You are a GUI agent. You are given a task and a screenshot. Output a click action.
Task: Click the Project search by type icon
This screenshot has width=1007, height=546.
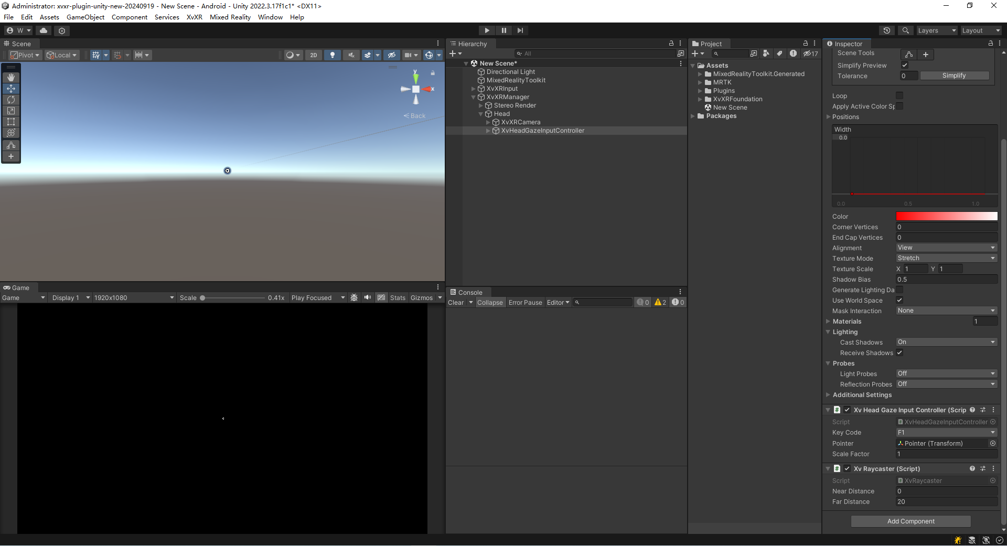(766, 53)
